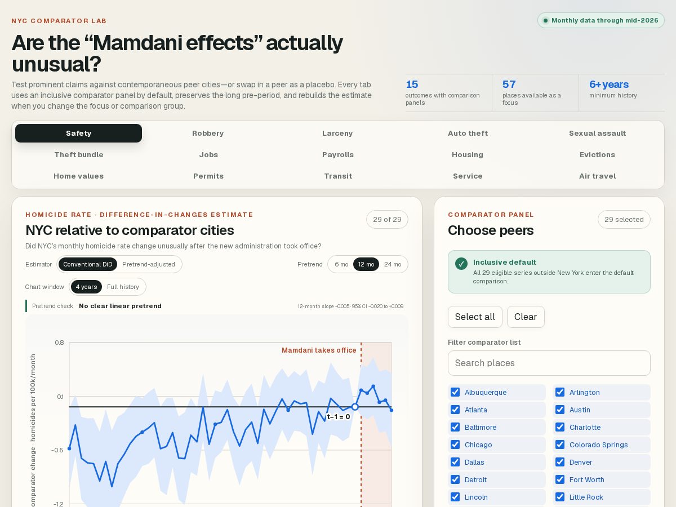Toggle the Atlanta checkbox
This screenshot has height=507, width=676.
click(x=455, y=410)
